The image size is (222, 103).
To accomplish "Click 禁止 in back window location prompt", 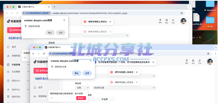I will [50, 33].
